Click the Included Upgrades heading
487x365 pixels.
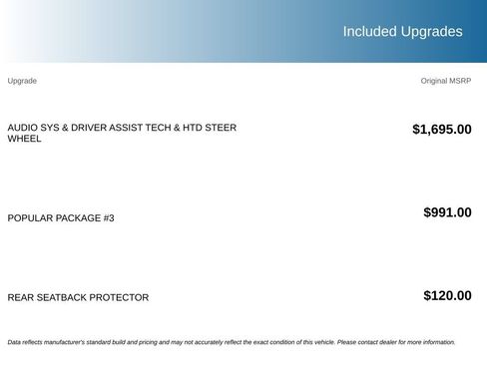pos(402,32)
